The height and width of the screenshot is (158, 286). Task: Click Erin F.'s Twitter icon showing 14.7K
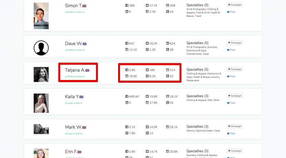point(147,151)
